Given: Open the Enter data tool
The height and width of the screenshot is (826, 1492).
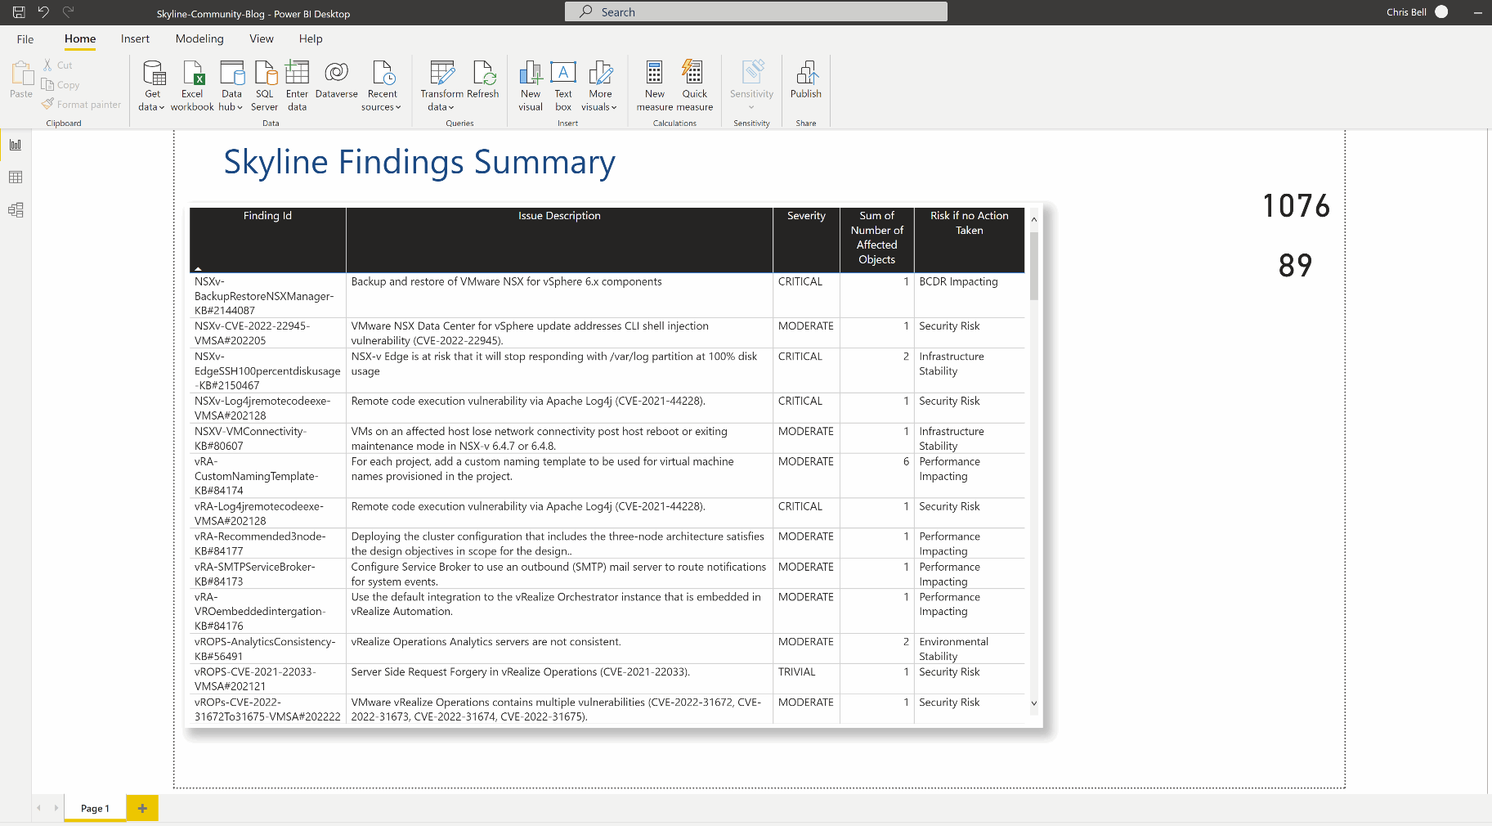Looking at the screenshot, I should [297, 84].
